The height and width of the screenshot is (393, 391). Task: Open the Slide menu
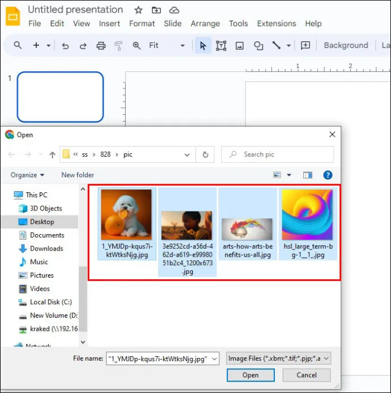[x=173, y=24]
